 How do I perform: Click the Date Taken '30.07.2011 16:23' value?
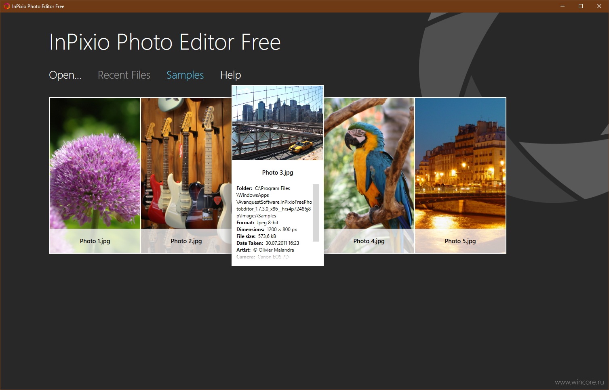pos(282,243)
